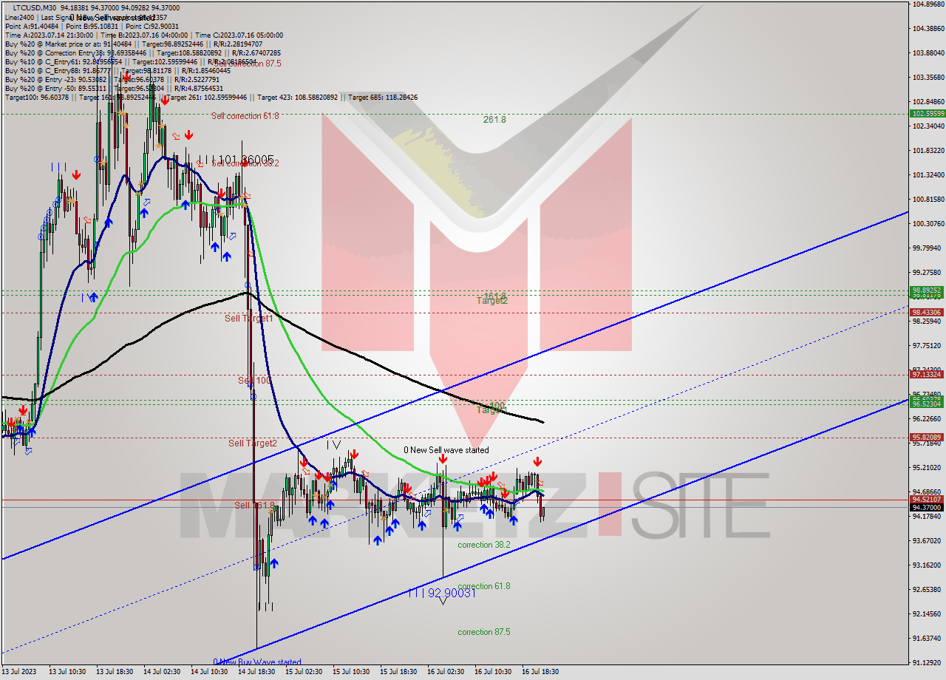Click the red 97.13324 price label
Viewport: 946px width, 680px height.
point(927,375)
